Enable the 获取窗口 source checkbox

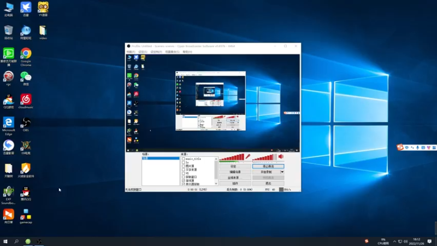coord(184,177)
